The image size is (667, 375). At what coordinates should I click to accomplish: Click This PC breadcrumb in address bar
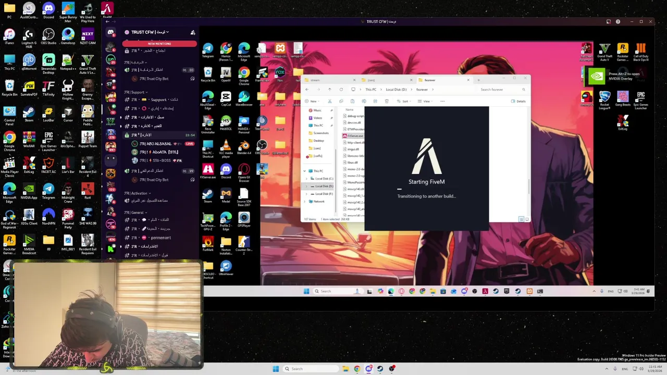(370, 90)
